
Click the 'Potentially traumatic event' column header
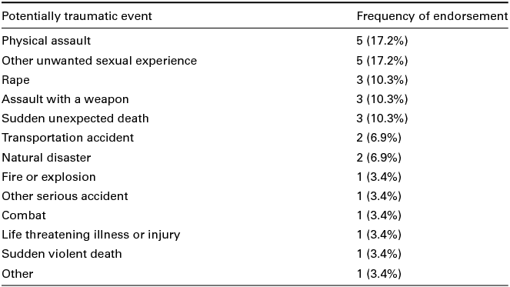click(x=77, y=16)
